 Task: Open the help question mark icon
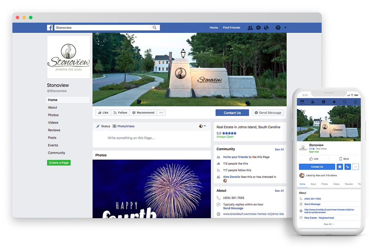[278, 28]
